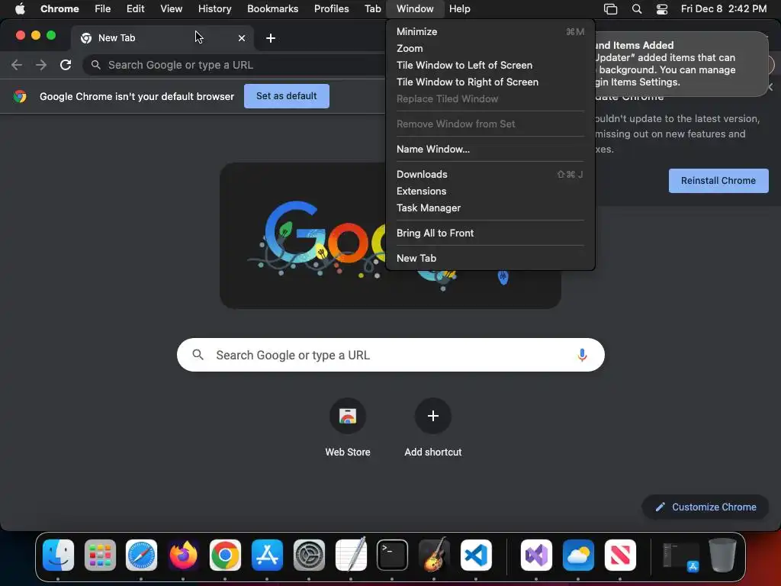781x586 pixels.
Task: Open the Tab menu
Action: tap(372, 9)
